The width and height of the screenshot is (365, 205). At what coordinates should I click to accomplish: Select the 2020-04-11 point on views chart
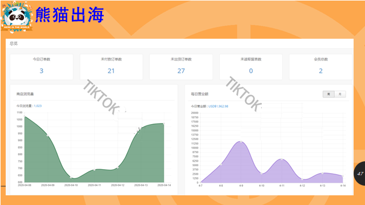coord(94,170)
